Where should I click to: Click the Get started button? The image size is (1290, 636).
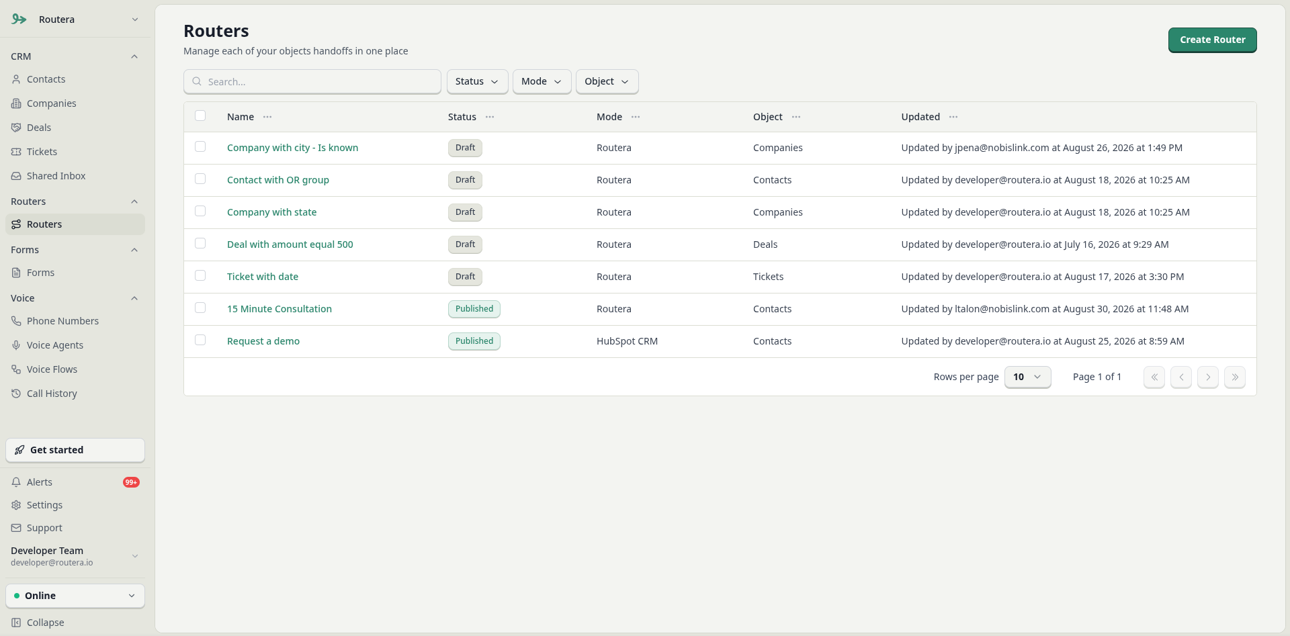pyautogui.click(x=75, y=450)
